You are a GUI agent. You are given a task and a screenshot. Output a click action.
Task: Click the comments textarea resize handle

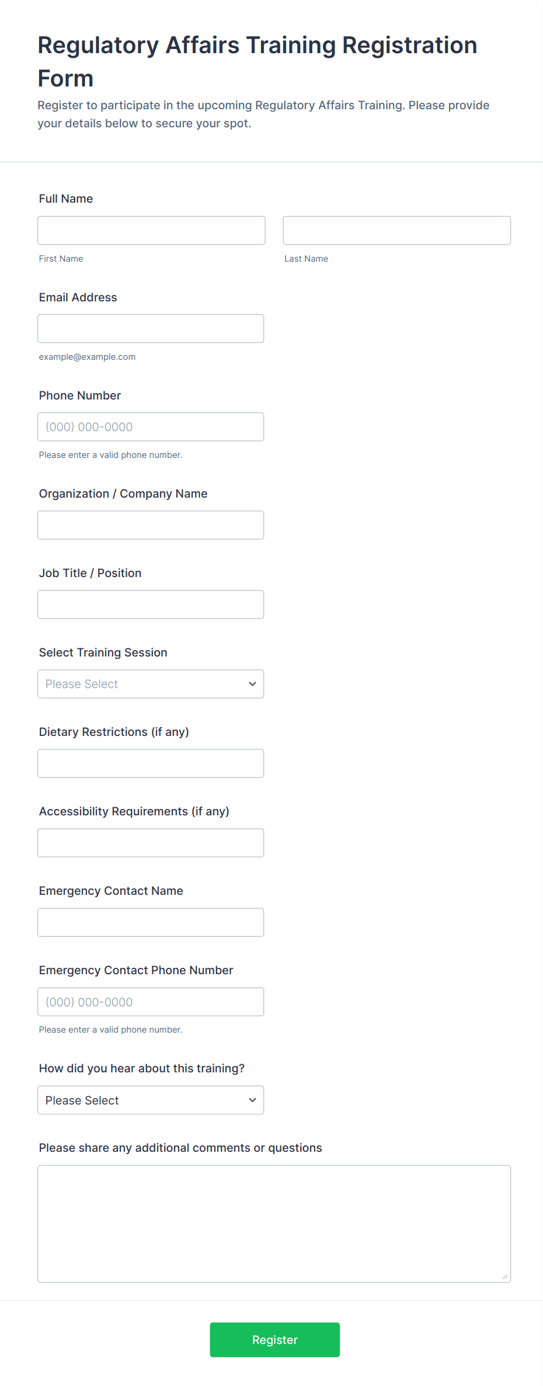505,1277
